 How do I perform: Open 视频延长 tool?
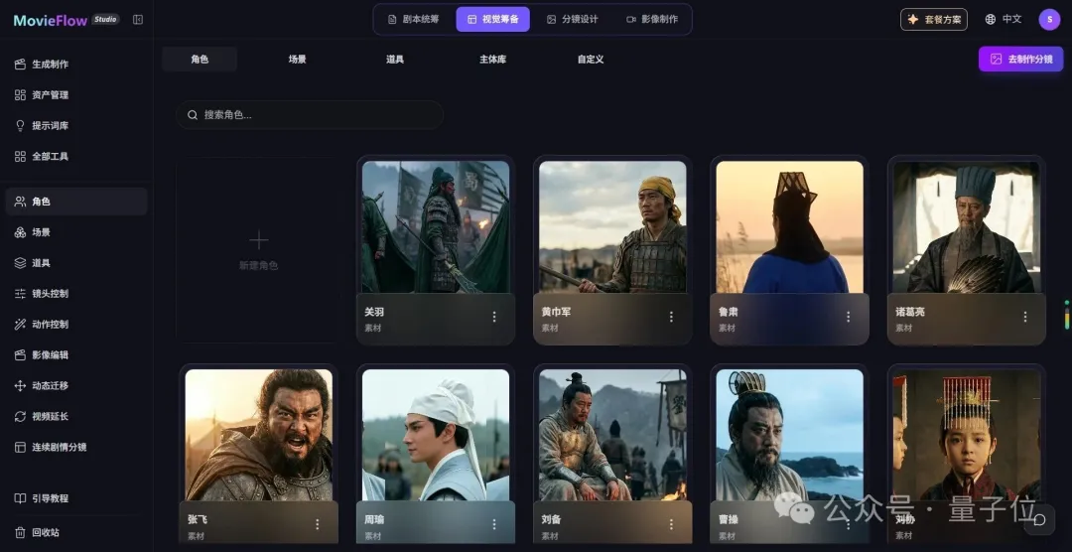tap(42, 417)
